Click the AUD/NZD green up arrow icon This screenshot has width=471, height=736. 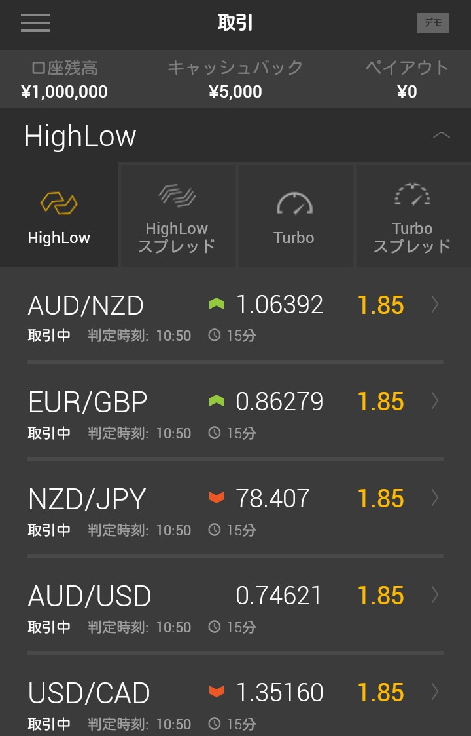click(217, 304)
